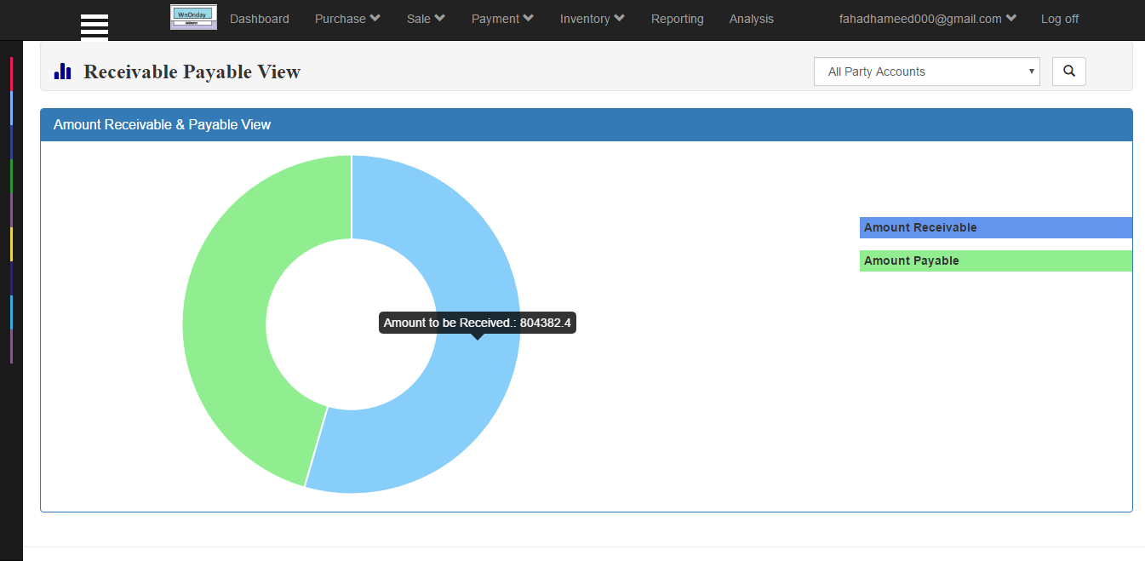Open the Reporting page
This screenshot has height=561, width=1145.
(x=677, y=18)
